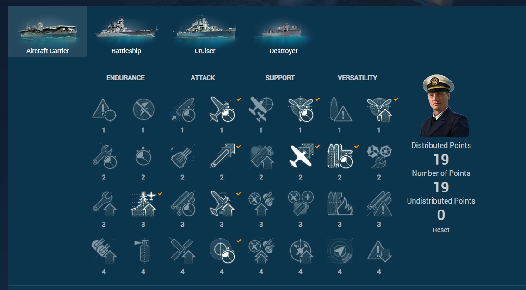Deselect the checked highlighted plane upgrade skill

301,156
